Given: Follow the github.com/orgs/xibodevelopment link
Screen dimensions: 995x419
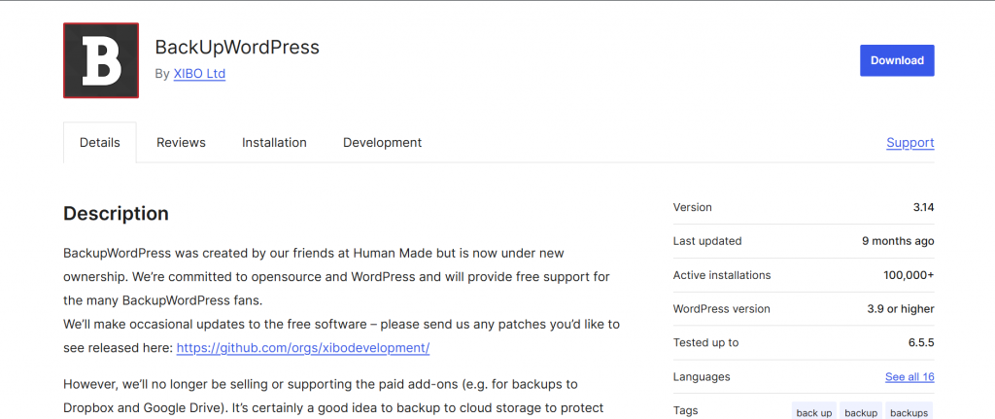Looking at the screenshot, I should point(303,348).
